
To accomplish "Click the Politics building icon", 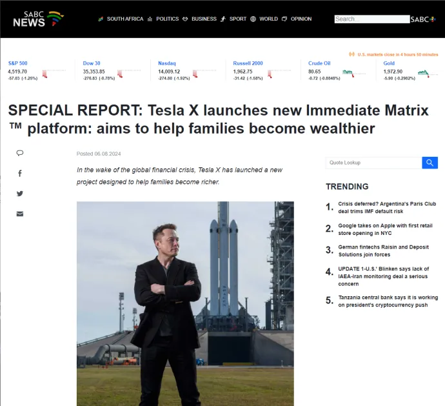I will pos(150,19).
